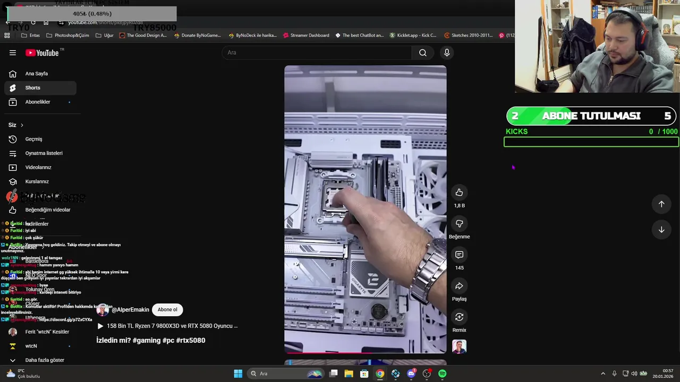Click the YouTube logo
The width and height of the screenshot is (680, 382).
[42, 53]
